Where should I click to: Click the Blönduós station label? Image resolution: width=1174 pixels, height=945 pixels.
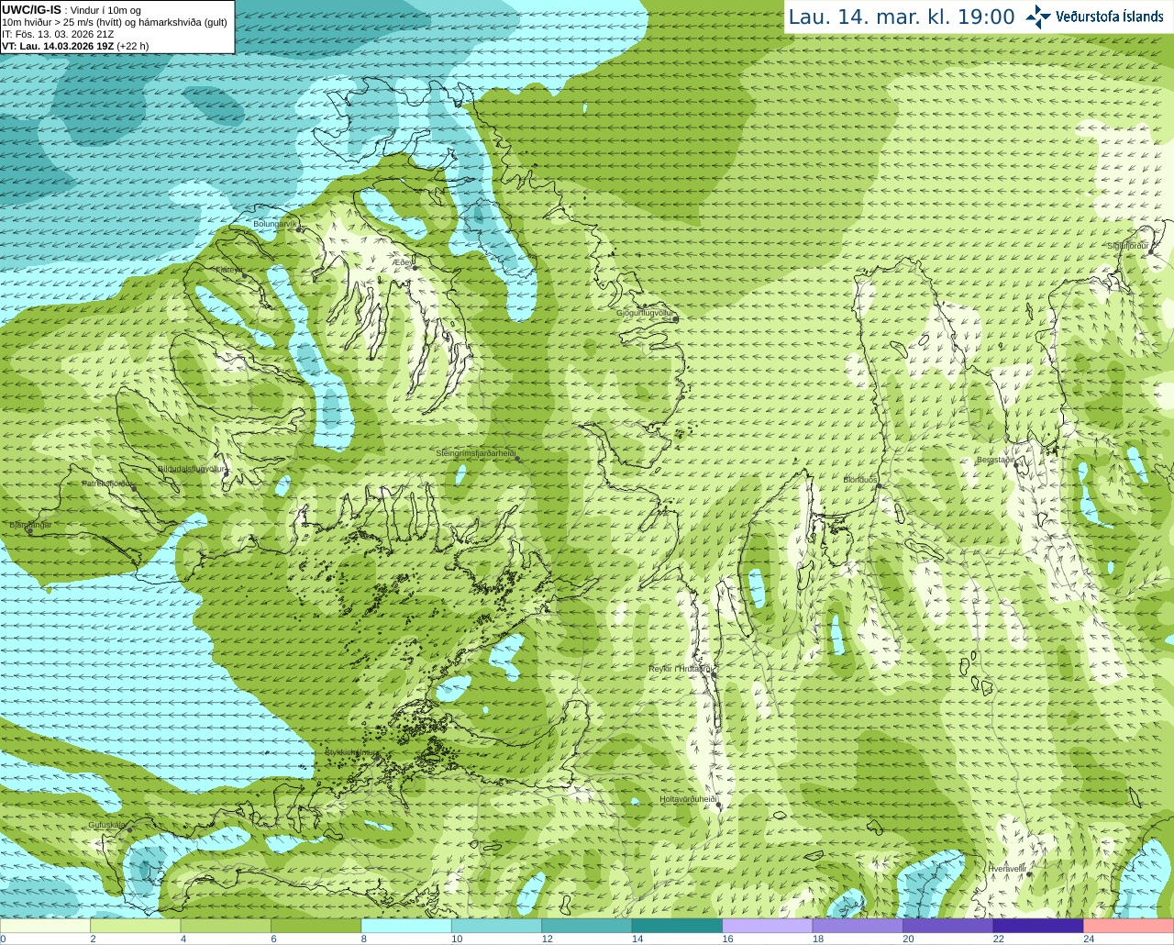tap(861, 480)
